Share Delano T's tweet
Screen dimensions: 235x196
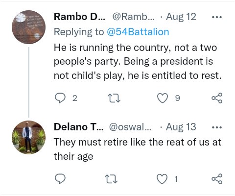[x=217, y=179]
